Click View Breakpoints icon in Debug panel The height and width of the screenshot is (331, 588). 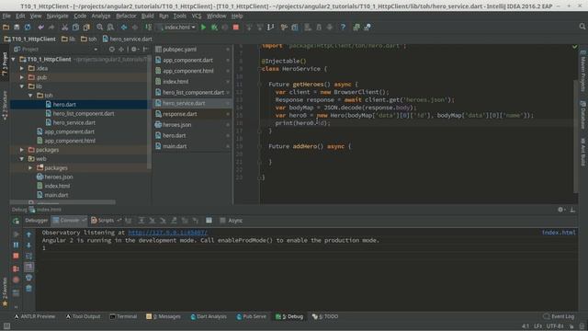pyautogui.click(x=16, y=268)
